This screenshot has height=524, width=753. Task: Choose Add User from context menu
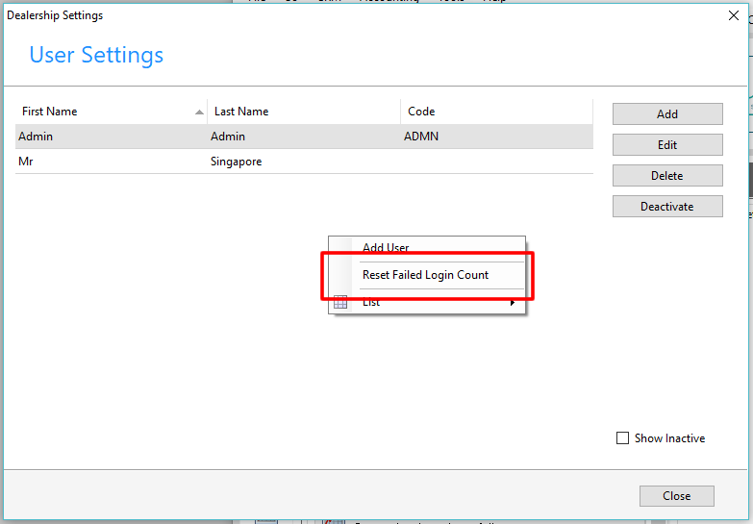point(386,248)
